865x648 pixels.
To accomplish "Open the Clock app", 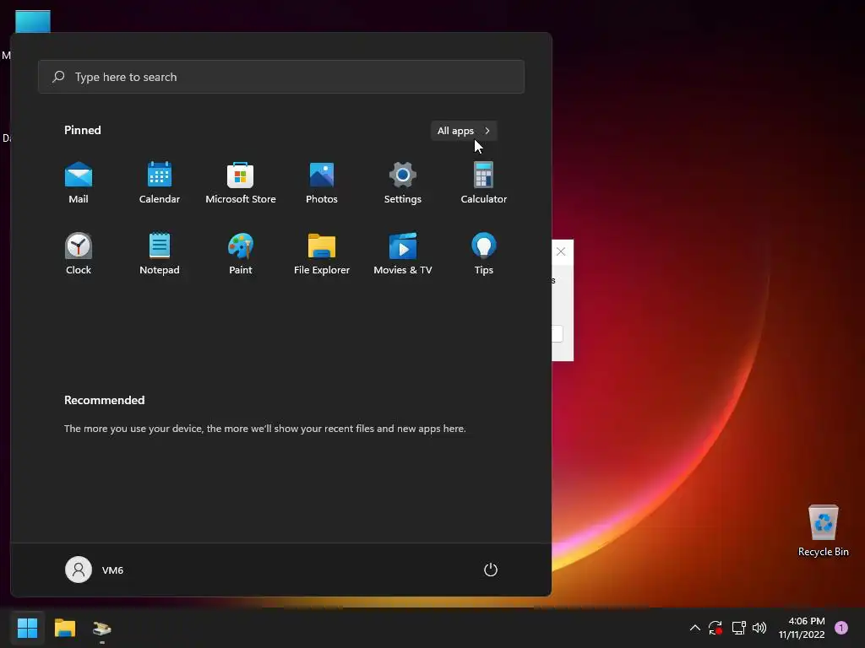I will (79, 253).
